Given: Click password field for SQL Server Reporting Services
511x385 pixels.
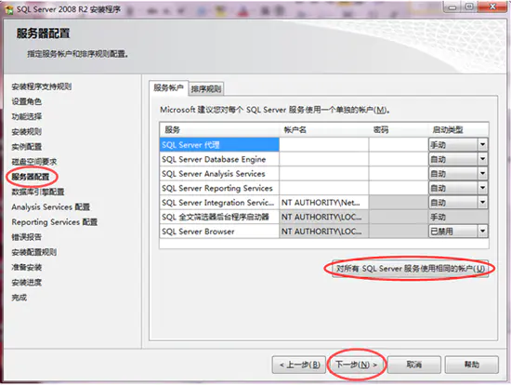Looking at the screenshot, I should (x=399, y=188).
